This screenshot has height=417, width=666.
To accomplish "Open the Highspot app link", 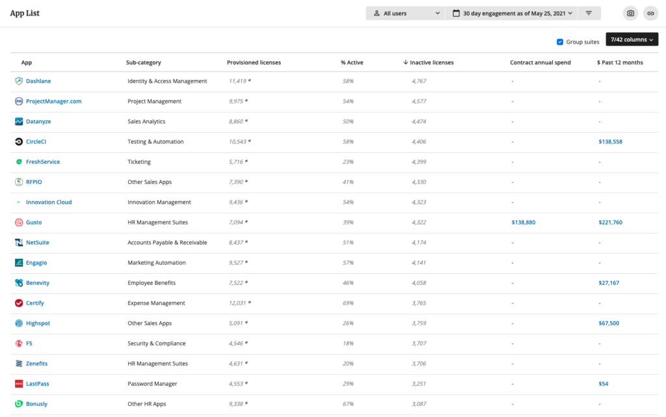I will tap(38, 323).
